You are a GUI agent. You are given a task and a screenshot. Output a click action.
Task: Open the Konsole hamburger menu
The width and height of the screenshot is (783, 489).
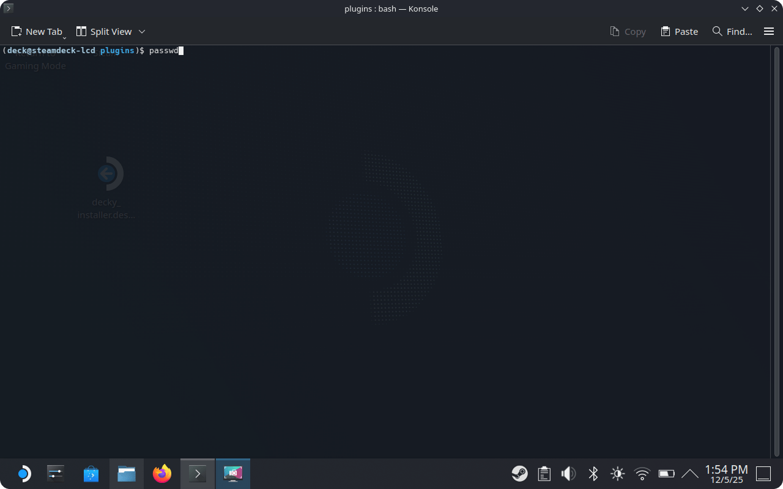pyautogui.click(x=769, y=32)
